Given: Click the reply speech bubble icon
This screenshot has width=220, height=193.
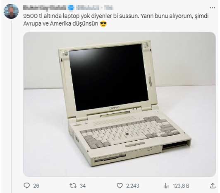Looking at the screenshot, I should coord(26,186).
